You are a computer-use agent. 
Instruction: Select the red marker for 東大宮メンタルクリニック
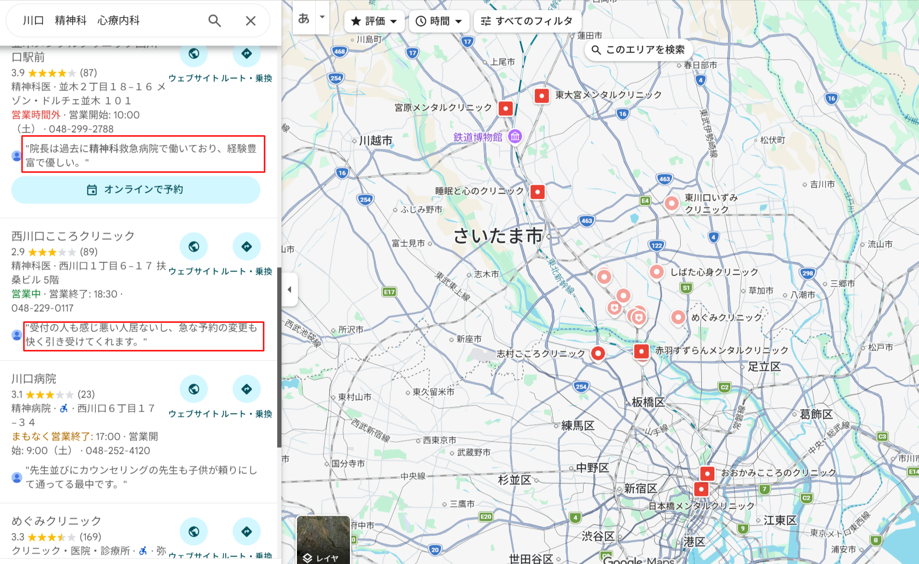click(x=541, y=96)
